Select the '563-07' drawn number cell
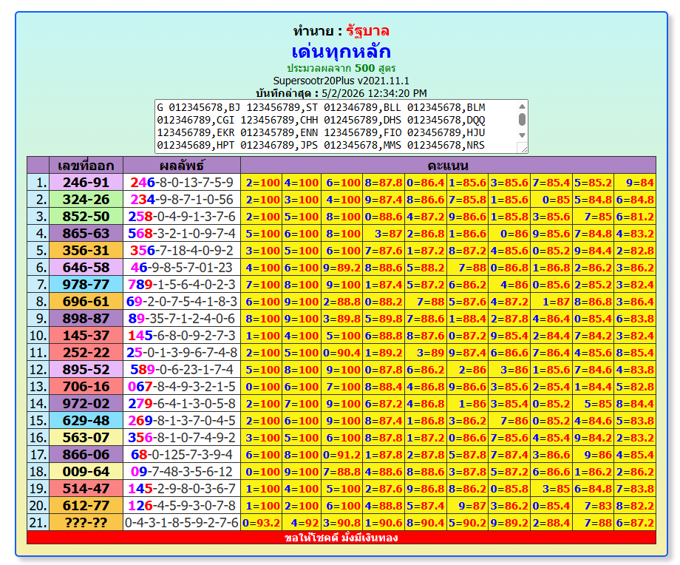The width and height of the screenshot is (680, 565). (x=86, y=437)
